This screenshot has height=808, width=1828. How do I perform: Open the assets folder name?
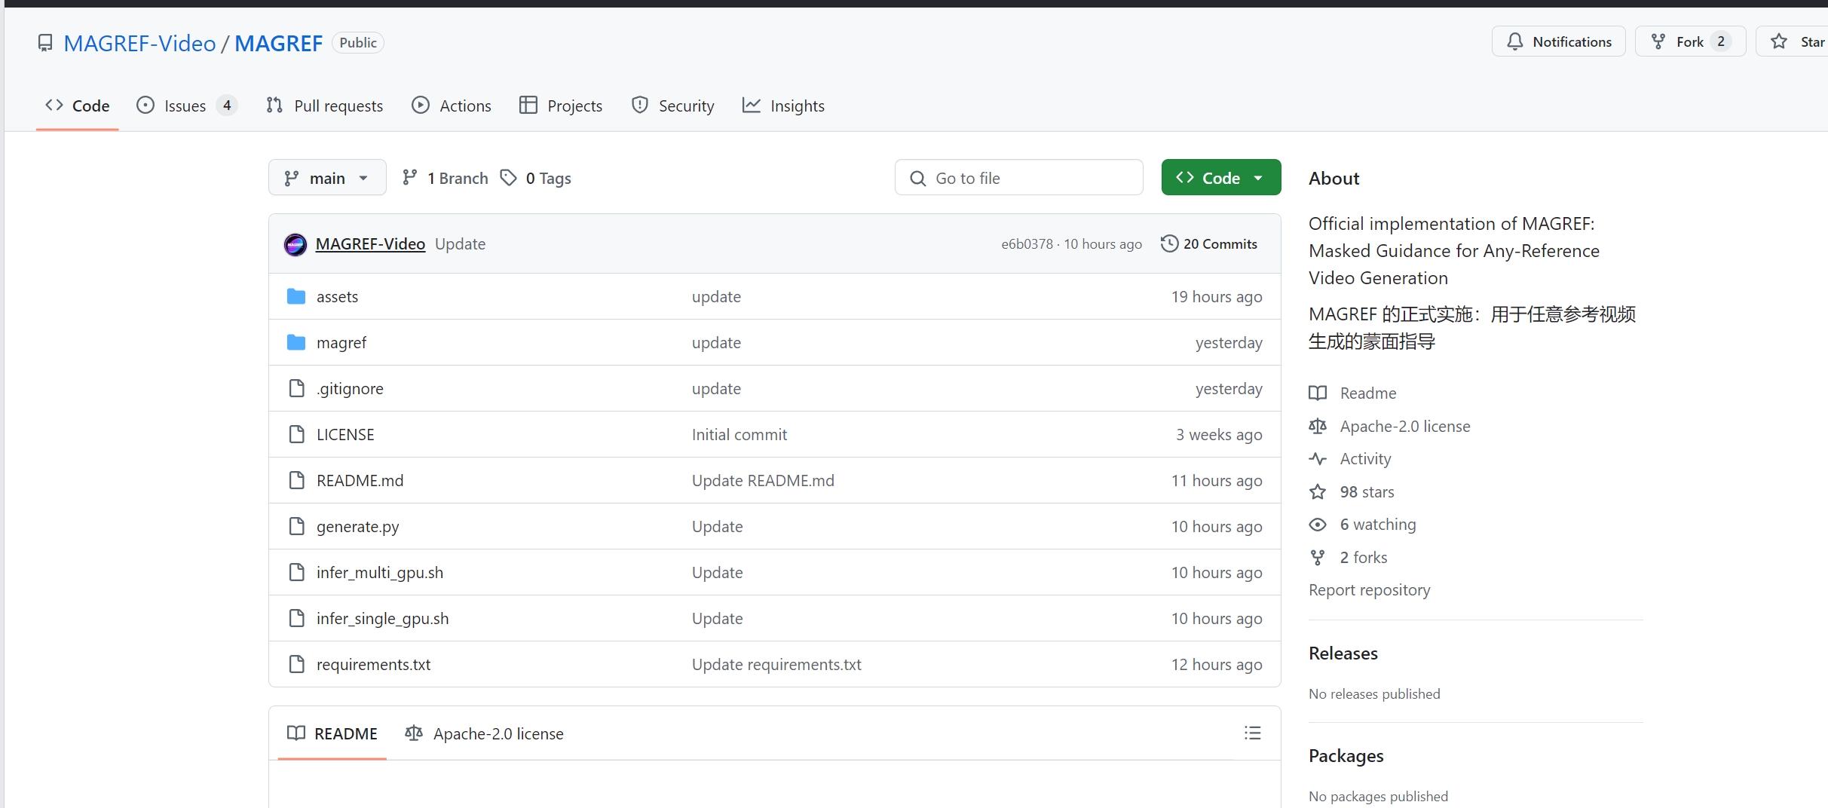point(337,296)
